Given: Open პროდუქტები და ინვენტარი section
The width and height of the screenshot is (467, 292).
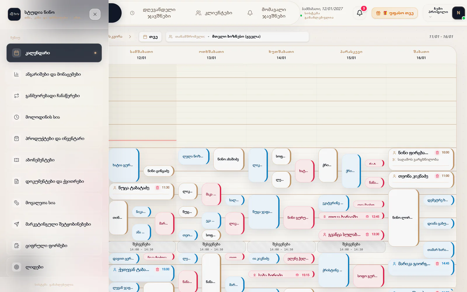Looking at the screenshot, I should tap(54, 138).
